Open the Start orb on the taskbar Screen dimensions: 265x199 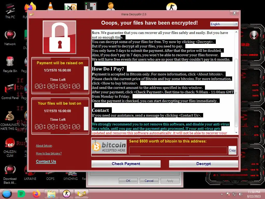(x=7, y=194)
